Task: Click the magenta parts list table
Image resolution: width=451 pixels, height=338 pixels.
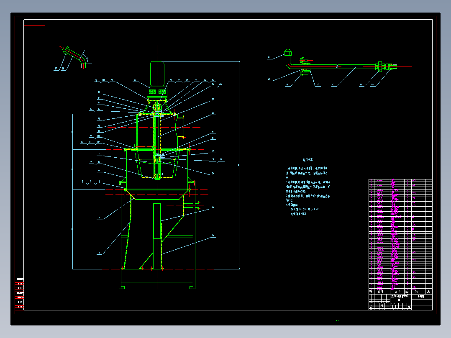Action: pyautogui.click(x=400, y=235)
